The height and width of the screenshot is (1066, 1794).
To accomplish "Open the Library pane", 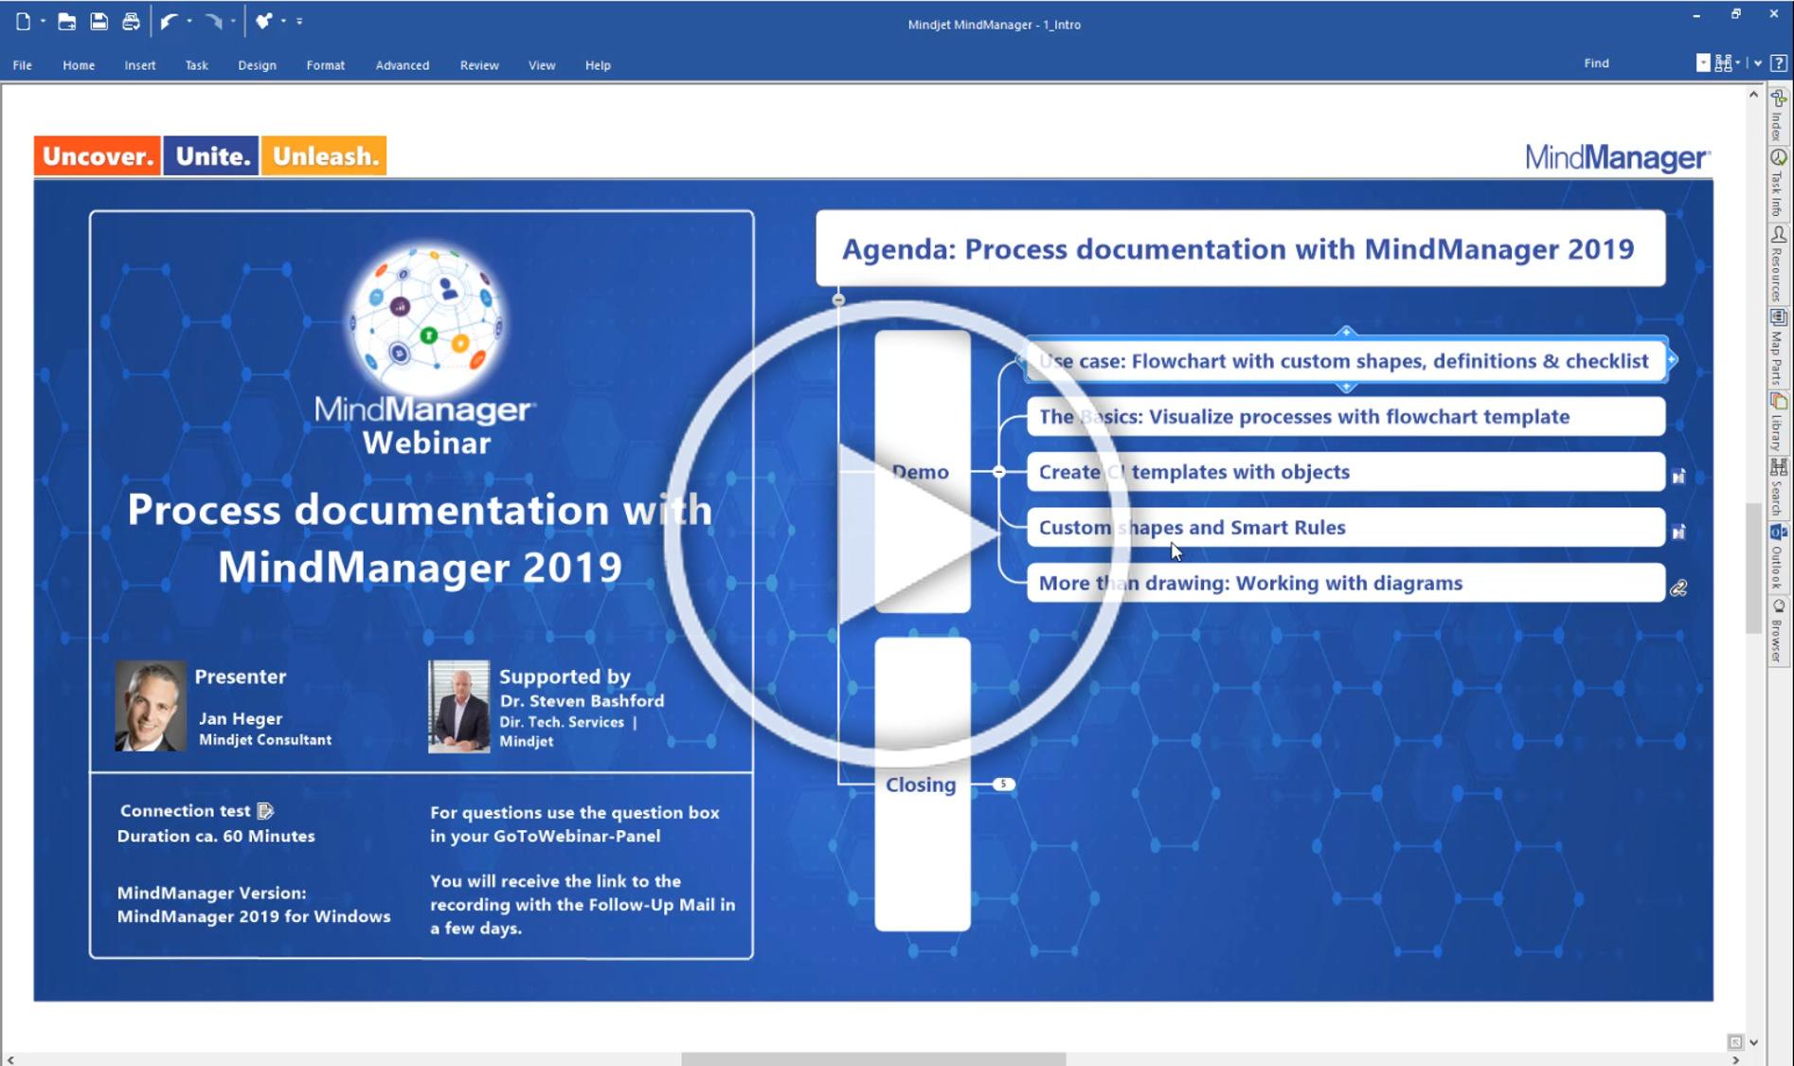I will point(1779,422).
